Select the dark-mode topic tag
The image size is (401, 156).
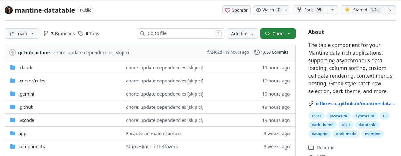(x=346, y=134)
